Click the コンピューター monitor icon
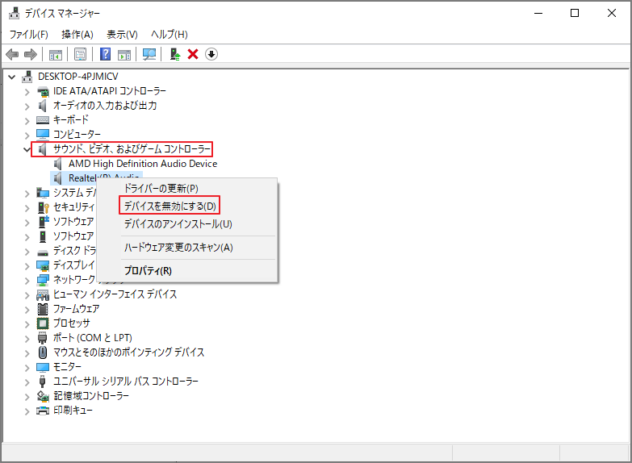Image resolution: width=632 pixels, height=463 pixels. (43, 134)
